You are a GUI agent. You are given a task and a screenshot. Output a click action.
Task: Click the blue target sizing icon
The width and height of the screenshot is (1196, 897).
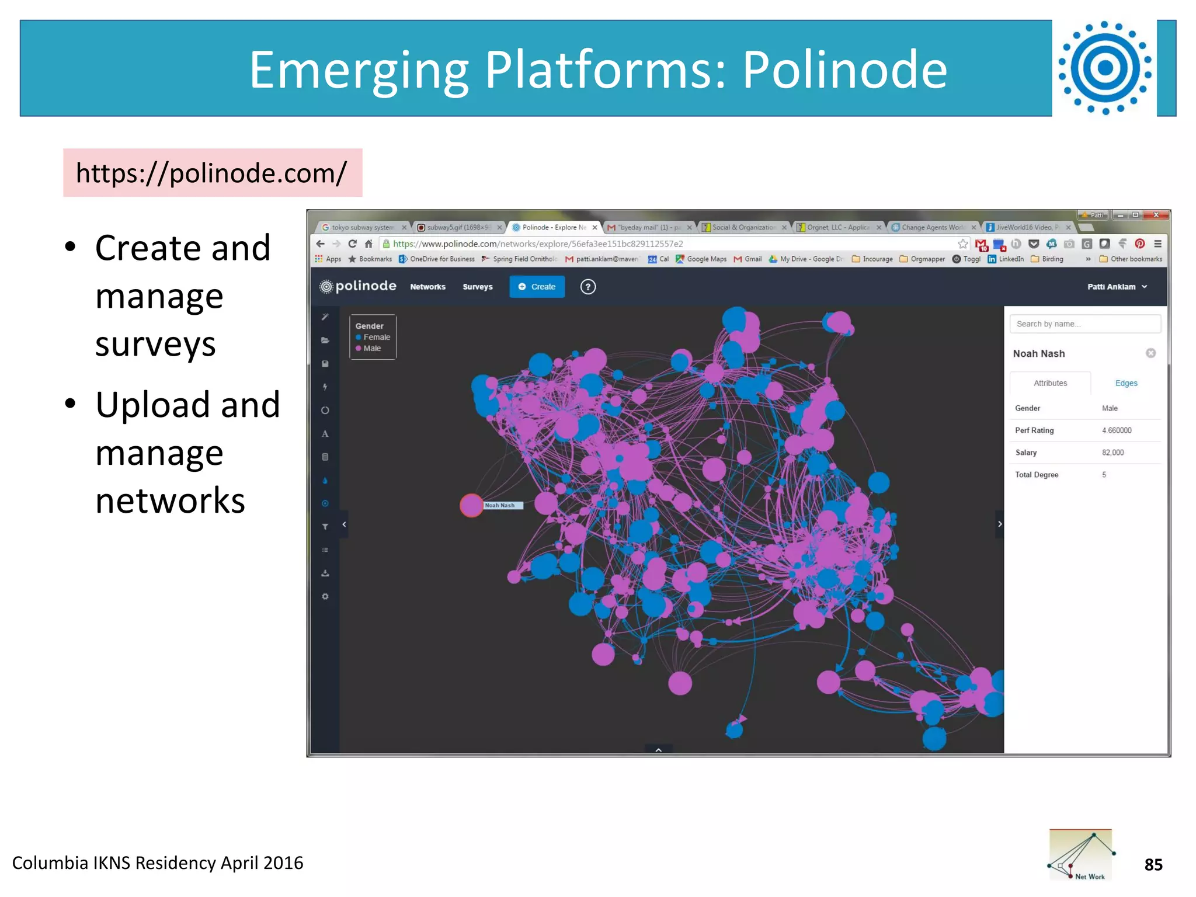point(325,503)
